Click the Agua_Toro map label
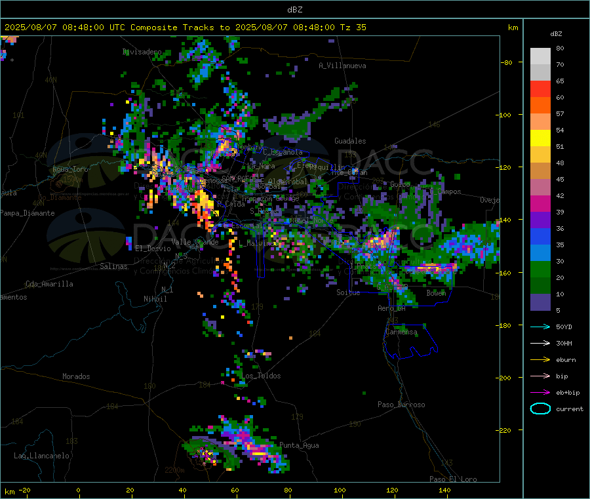590x499 pixels. click(x=70, y=169)
